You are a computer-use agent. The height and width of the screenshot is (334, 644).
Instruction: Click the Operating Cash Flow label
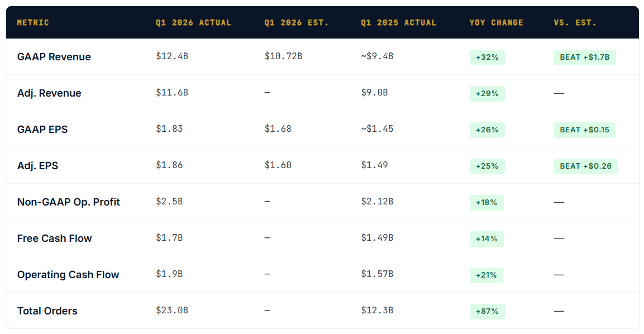[68, 274]
